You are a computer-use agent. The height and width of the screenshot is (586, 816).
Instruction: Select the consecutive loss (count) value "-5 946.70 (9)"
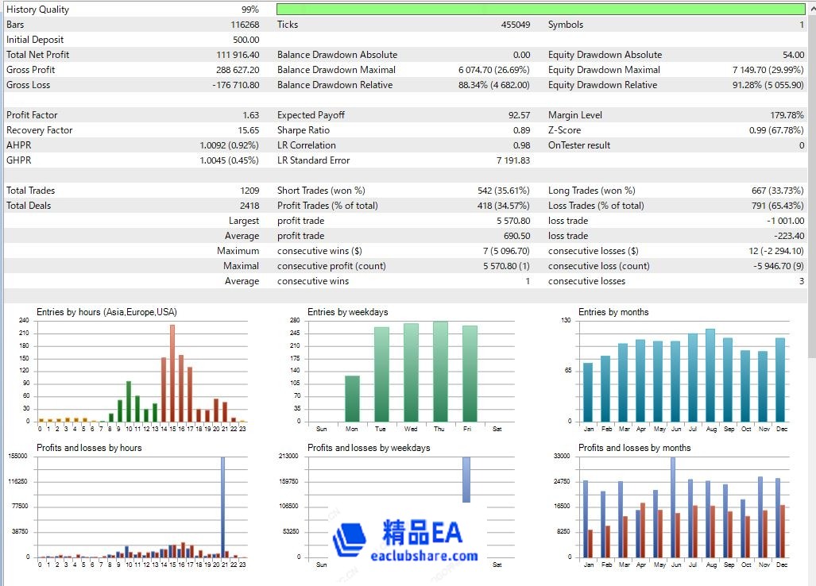click(x=779, y=266)
